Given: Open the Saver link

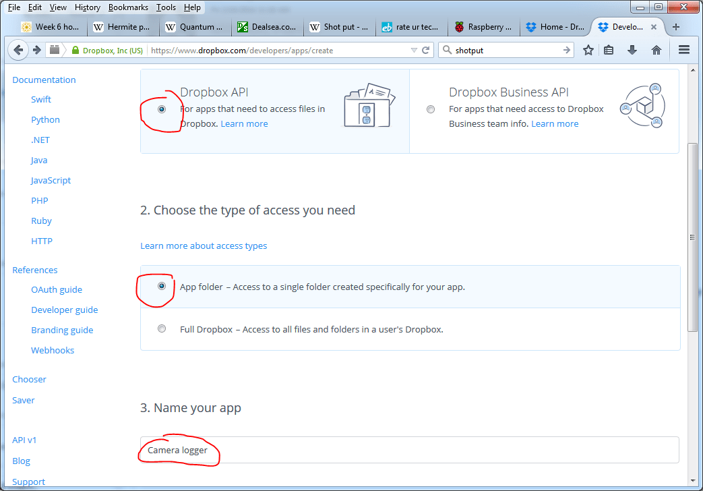Looking at the screenshot, I should [24, 401].
